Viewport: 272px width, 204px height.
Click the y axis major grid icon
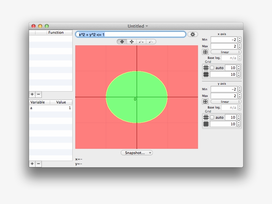pos(206,117)
